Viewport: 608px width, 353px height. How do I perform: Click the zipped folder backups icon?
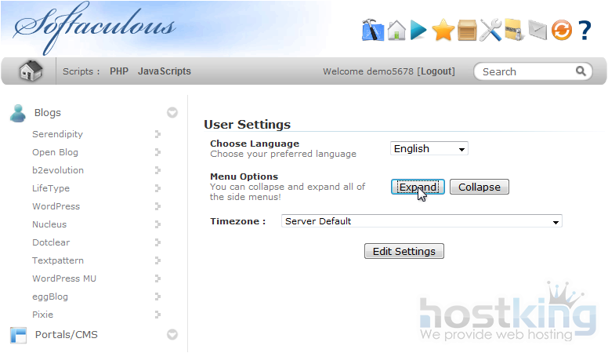point(513,31)
